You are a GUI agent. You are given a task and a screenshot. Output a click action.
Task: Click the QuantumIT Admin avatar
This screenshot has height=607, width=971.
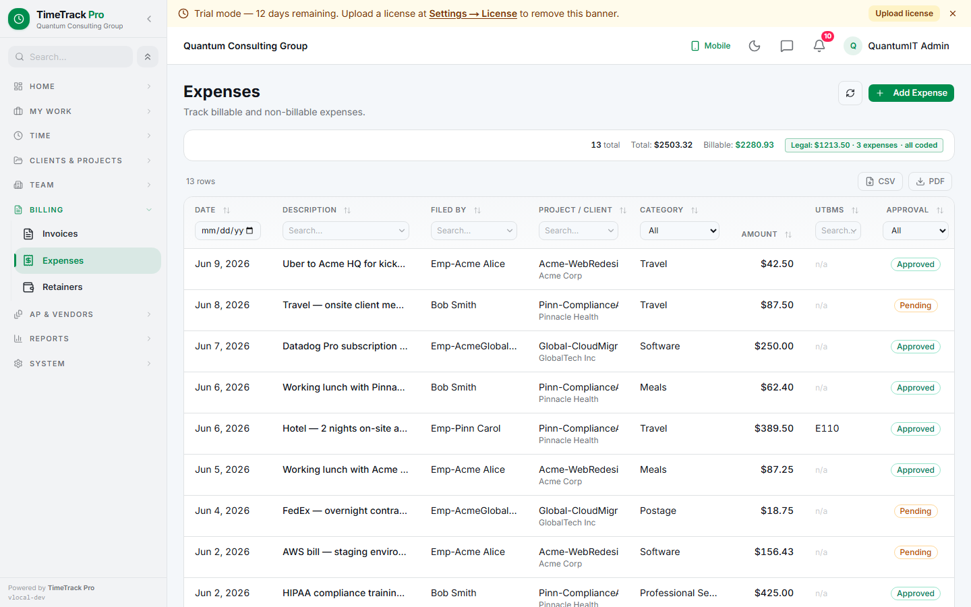click(x=853, y=46)
